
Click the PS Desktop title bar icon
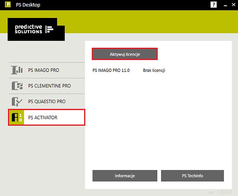[8, 5]
